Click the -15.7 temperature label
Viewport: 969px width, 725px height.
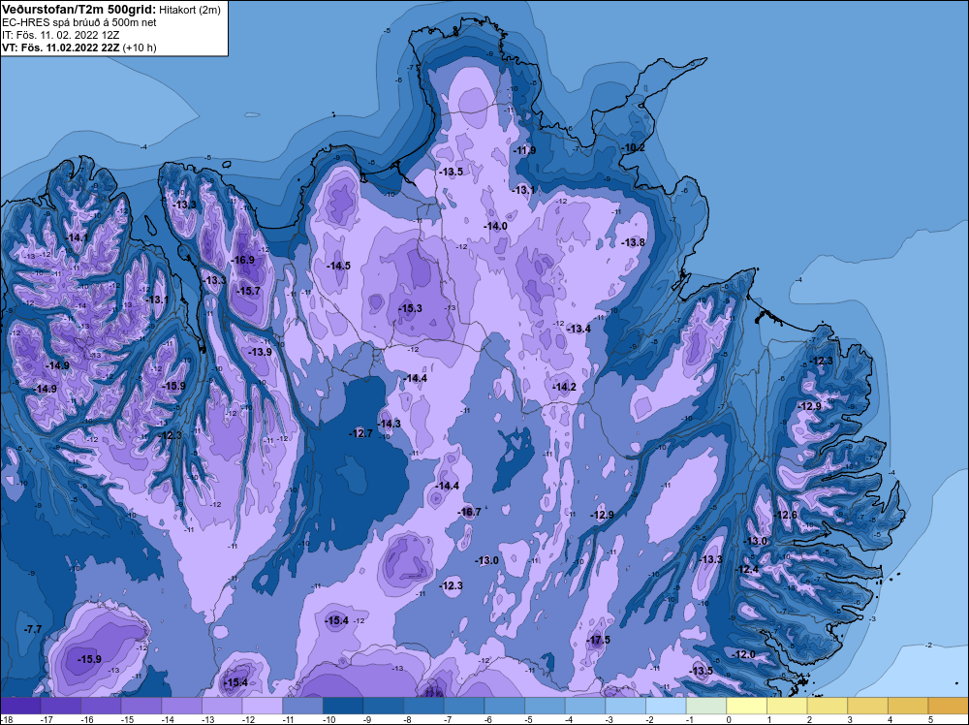click(249, 291)
